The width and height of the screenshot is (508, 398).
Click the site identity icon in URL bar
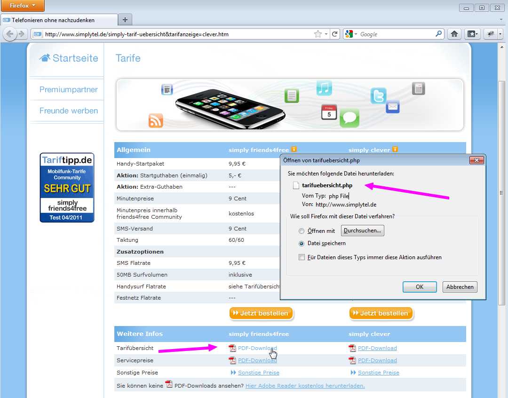[38, 34]
